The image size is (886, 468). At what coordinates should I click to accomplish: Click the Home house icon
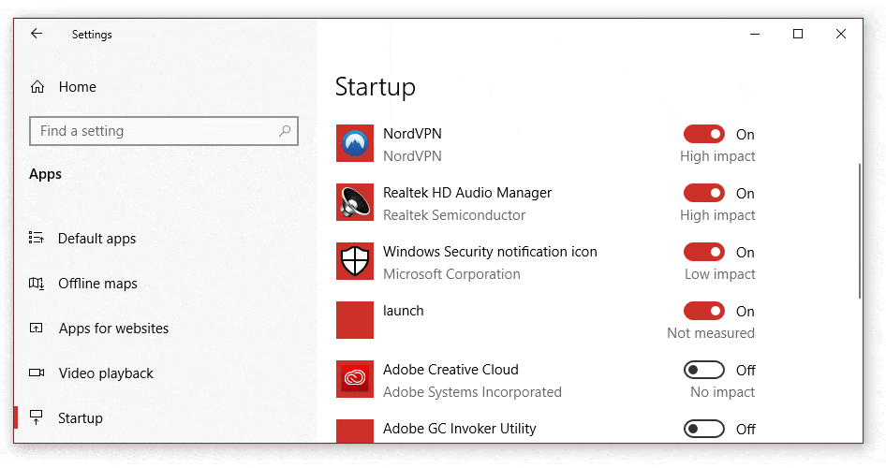pos(37,87)
